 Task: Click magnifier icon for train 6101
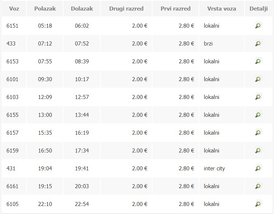258,79
